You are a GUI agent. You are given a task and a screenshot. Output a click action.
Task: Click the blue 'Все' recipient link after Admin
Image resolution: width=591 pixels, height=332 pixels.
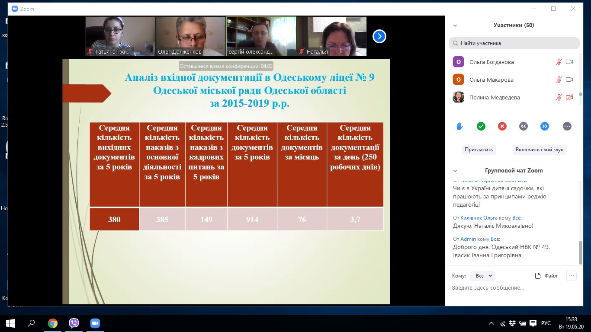pos(495,239)
